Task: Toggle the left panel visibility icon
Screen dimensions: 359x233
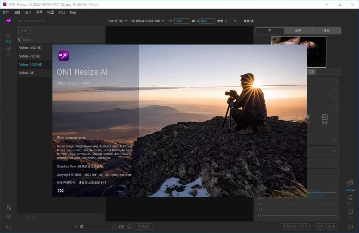Action: click(9, 227)
